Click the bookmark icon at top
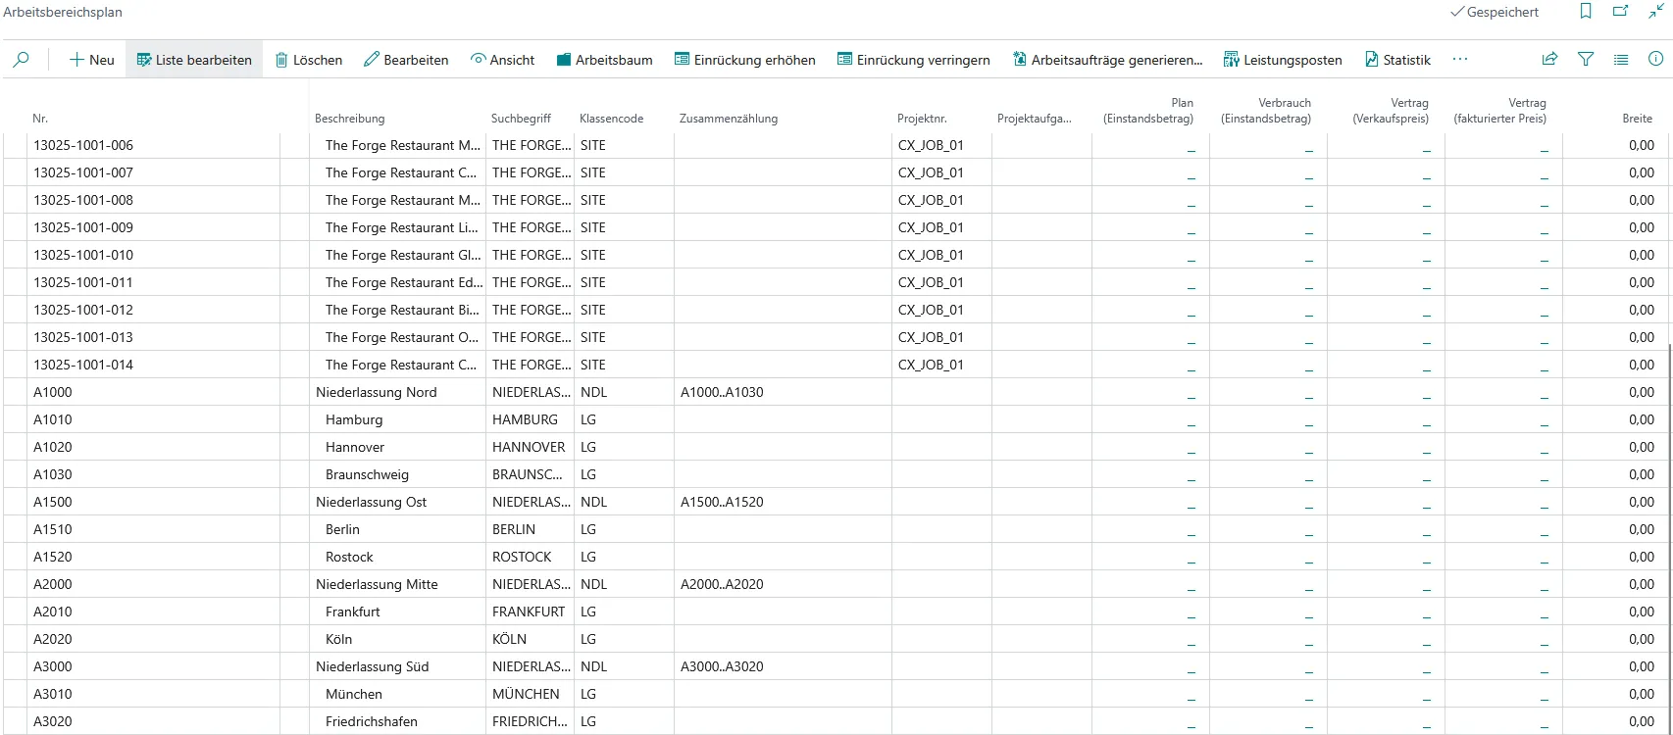 tap(1586, 12)
